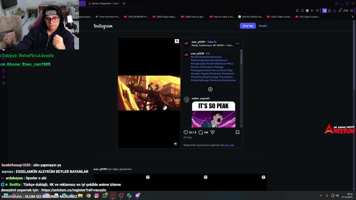Open walter_august0 commenter profile
This screenshot has width=356, height=200.
(x=201, y=98)
